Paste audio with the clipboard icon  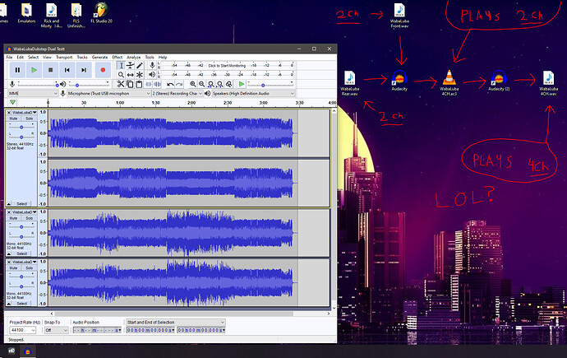139,84
